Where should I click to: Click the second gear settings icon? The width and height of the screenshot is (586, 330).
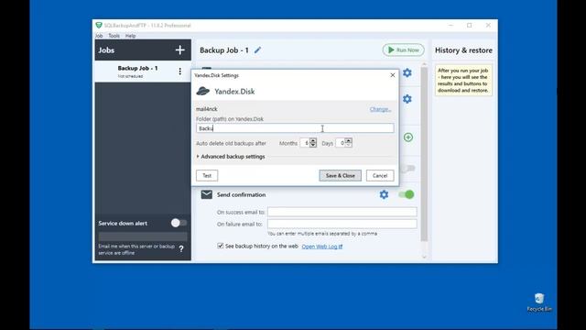407,99
